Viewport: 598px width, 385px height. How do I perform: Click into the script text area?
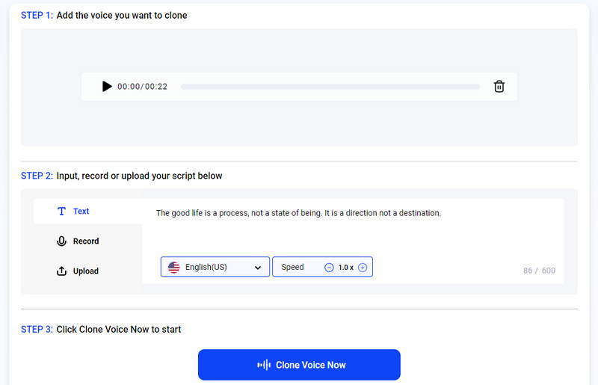pyautogui.click(x=351, y=232)
